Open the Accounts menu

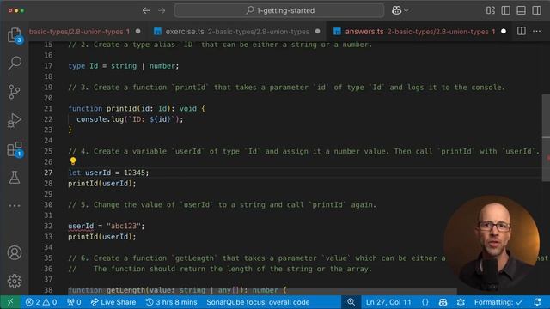point(15,252)
